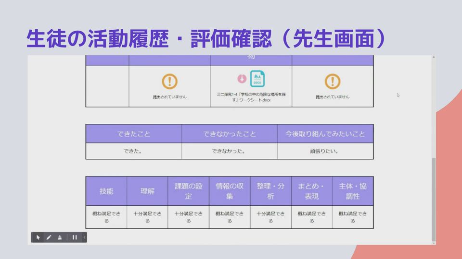Click the できたこと column header
The height and width of the screenshot is (259, 462).
point(133,134)
